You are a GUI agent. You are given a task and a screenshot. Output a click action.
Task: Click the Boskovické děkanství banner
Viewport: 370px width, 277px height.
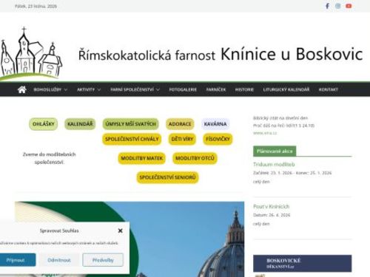(x=303, y=264)
